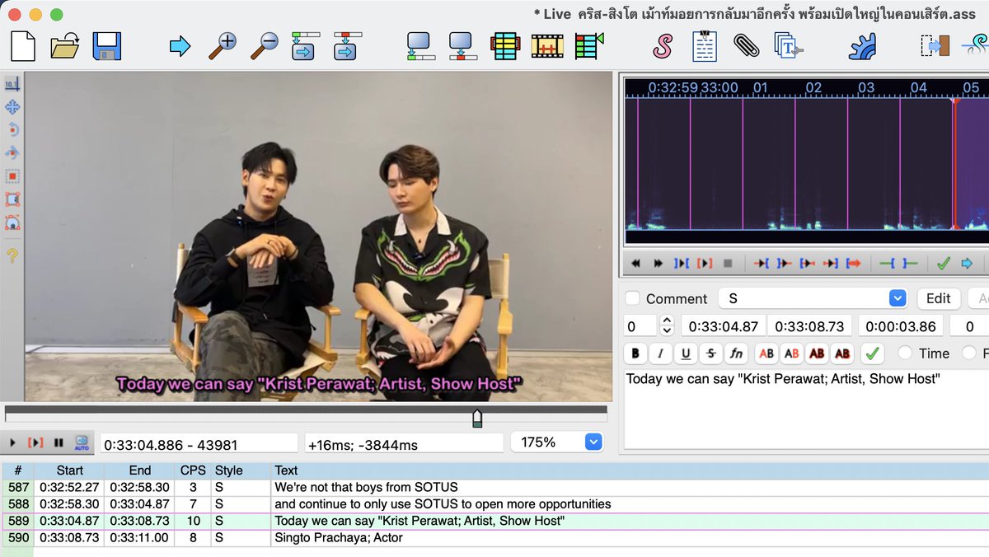The height and width of the screenshot is (557, 989).
Task: Commit audio timing with the green checkmark
Action: 944,264
